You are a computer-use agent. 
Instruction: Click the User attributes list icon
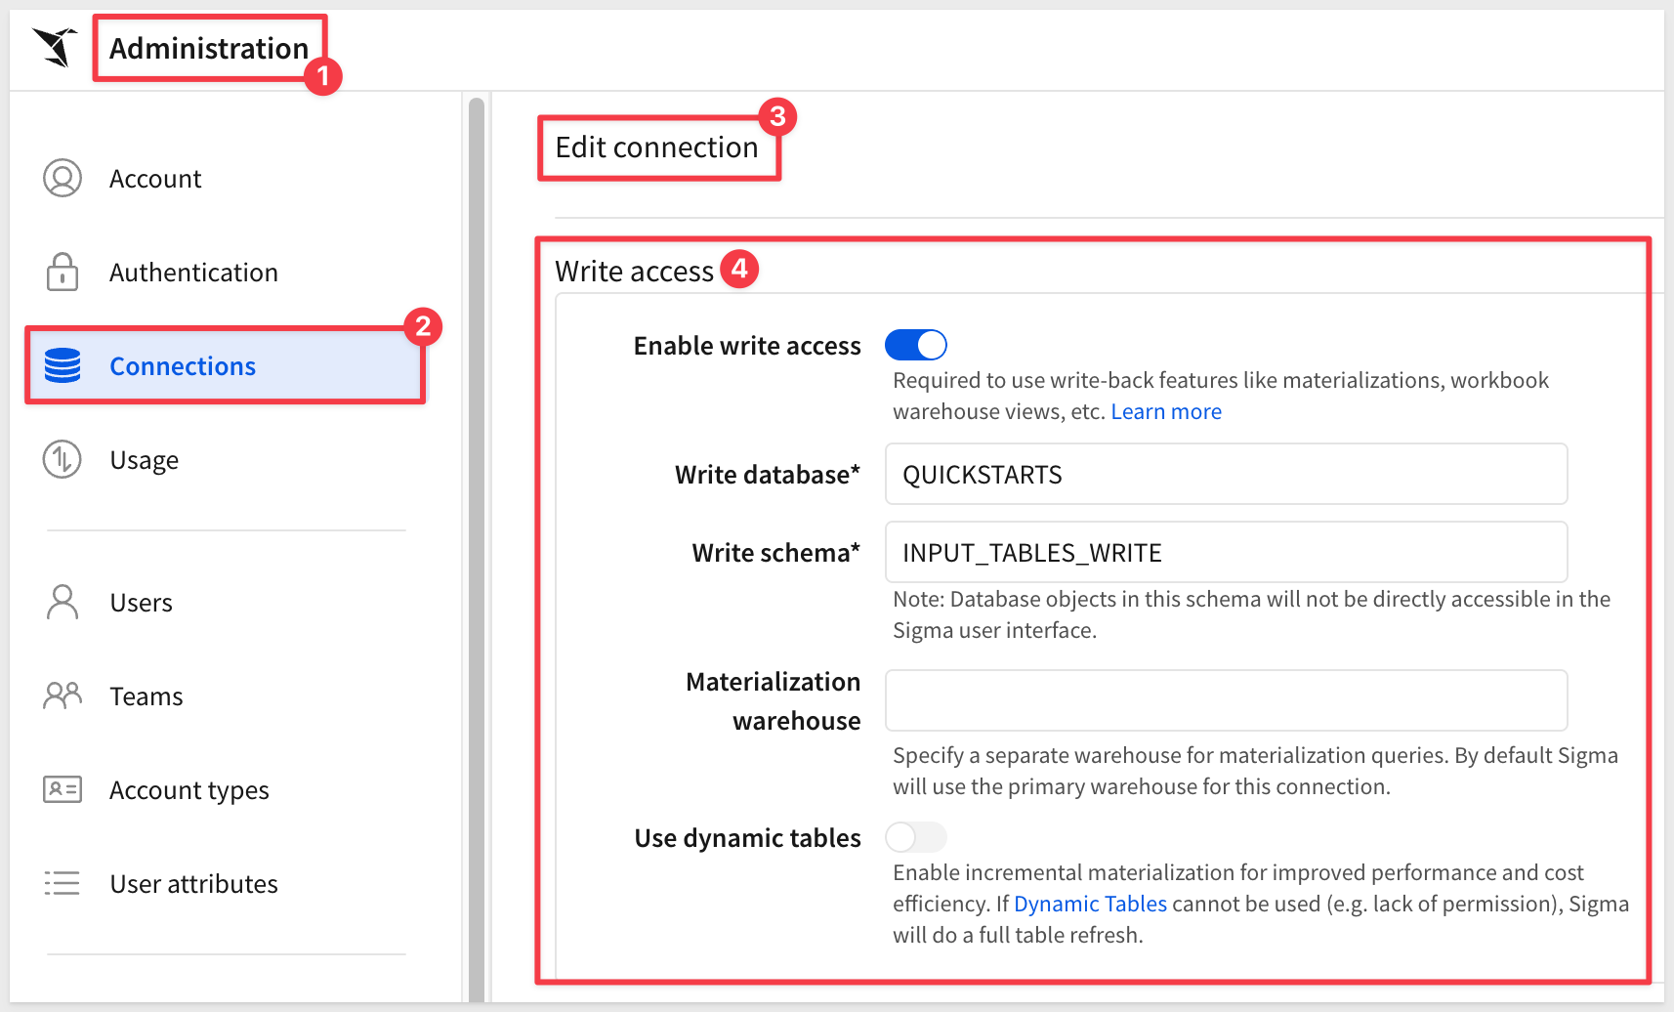coord(63,883)
